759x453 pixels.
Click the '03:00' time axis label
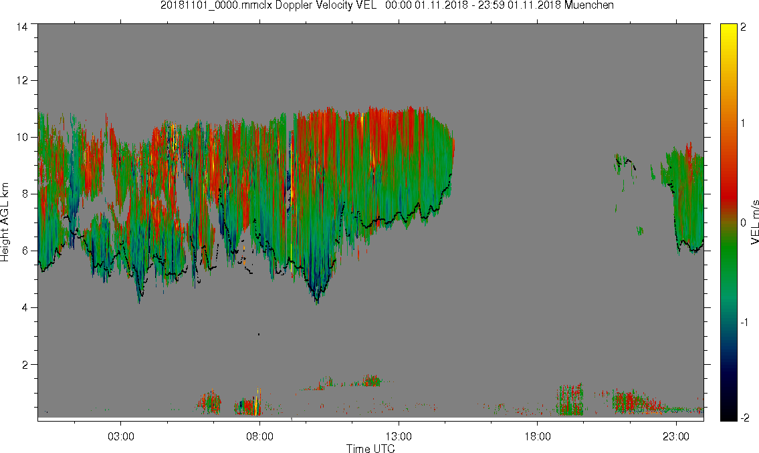[x=120, y=436]
